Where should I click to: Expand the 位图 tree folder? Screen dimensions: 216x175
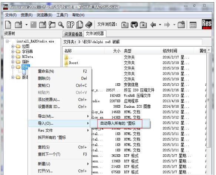pos(13,46)
